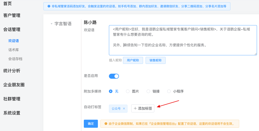Go to 会话存档 in the sidebar

tap(15, 59)
